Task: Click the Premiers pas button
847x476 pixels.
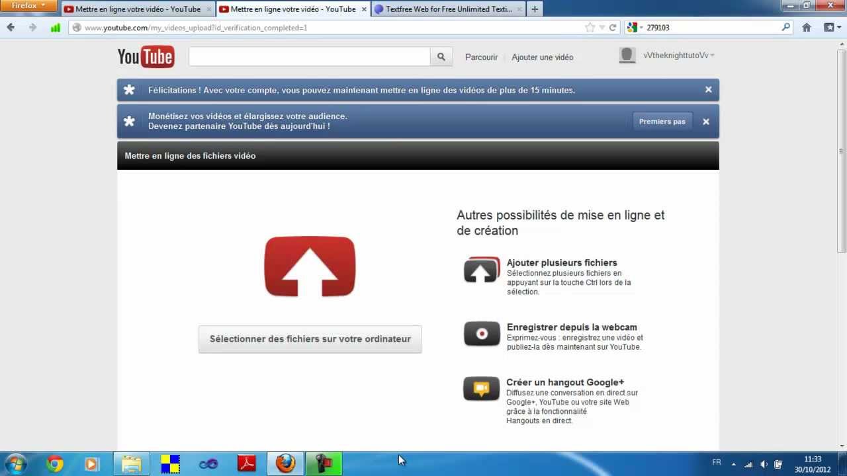Action: pos(662,122)
